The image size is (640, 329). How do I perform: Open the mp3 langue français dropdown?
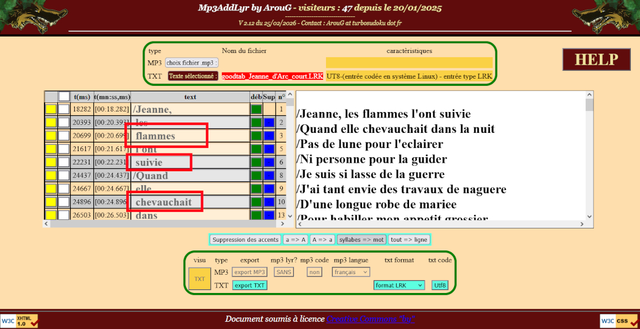[351, 272]
